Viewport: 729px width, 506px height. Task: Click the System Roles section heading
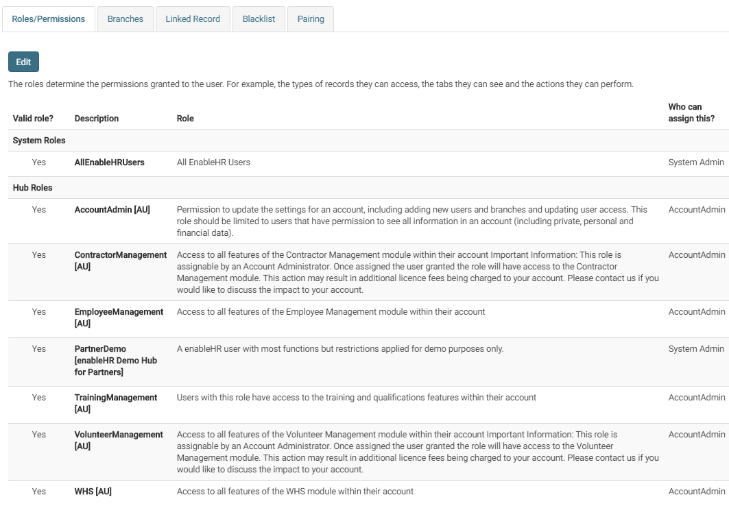pyautogui.click(x=39, y=141)
